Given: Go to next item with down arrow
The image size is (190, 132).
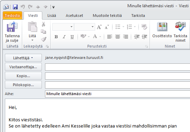Looking at the screenshot, I should 46,7.
